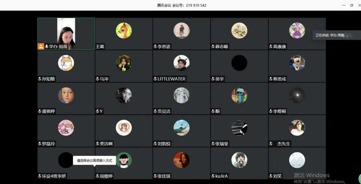Click the muted mic icon beside 薛志峰
The height and width of the screenshot is (184, 361).
(213, 47)
